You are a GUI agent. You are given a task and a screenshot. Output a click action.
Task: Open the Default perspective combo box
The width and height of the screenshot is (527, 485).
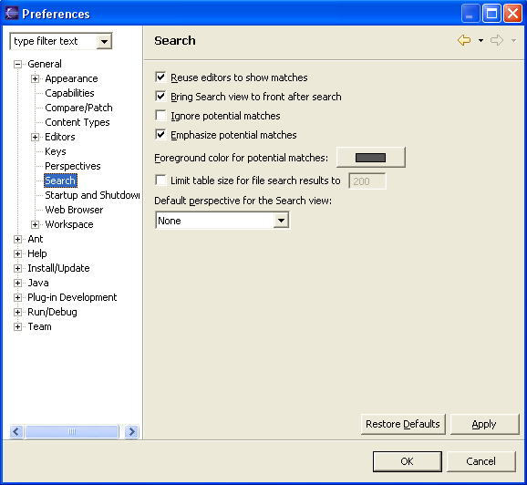point(222,221)
